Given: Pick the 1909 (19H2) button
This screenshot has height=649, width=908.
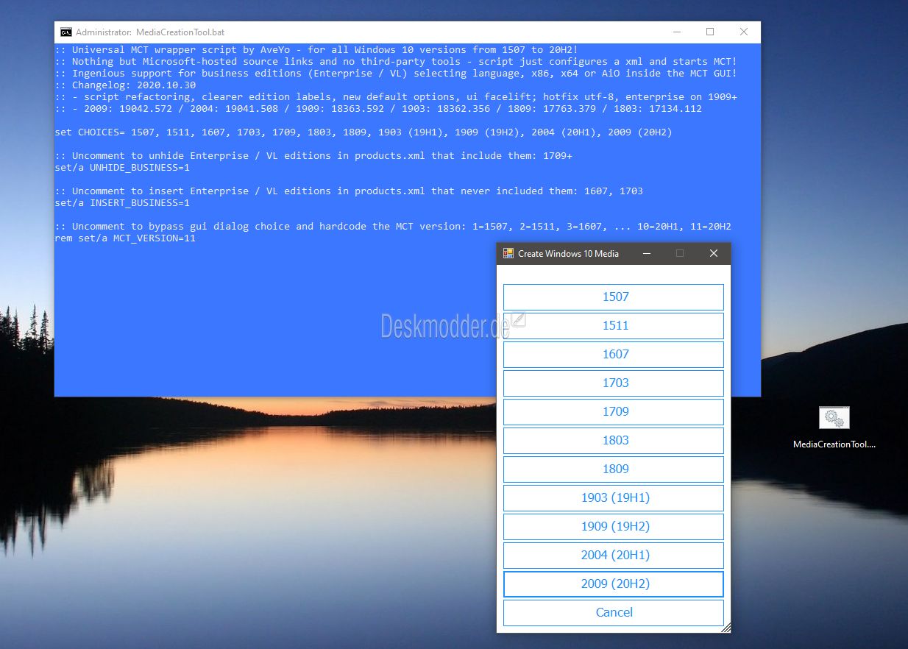Looking at the screenshot, I should tap(614, 527).
